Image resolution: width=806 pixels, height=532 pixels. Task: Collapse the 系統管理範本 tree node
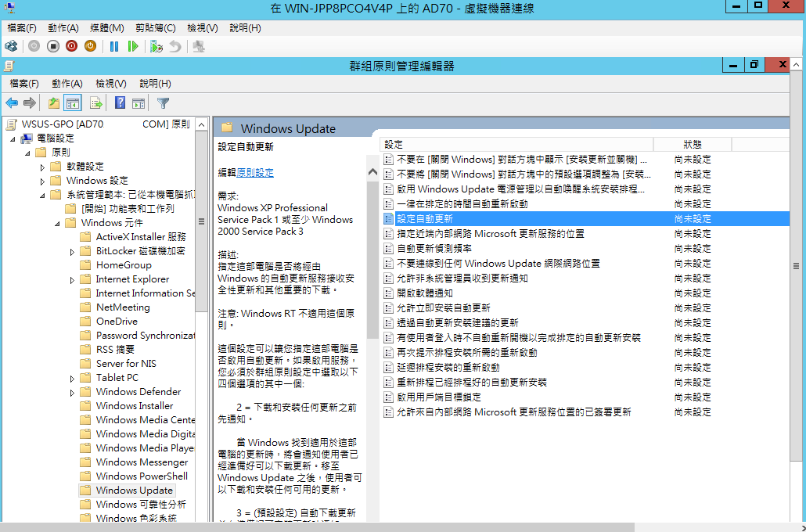(42, 196)
